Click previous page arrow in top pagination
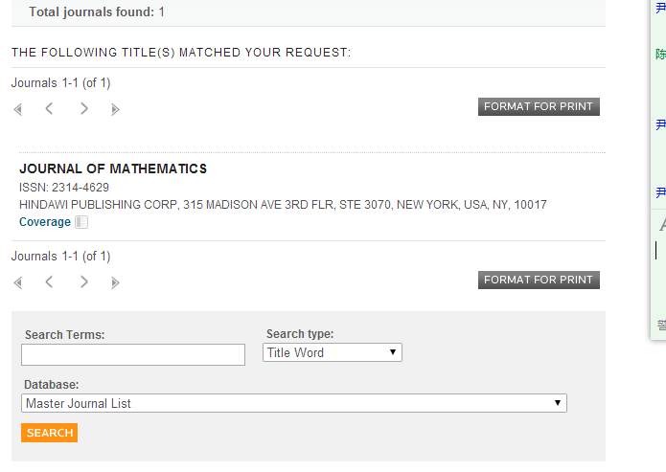This screenshot has height=472, width=666. click(x=49, y=109)
